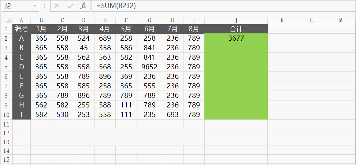
Task: Click the formula bar options dots handle
Action: tap(45, 6)
